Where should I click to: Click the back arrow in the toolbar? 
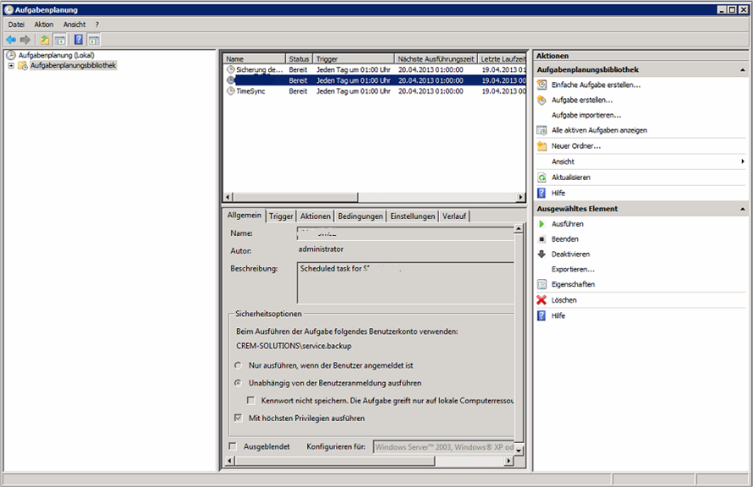click(11, 40)
